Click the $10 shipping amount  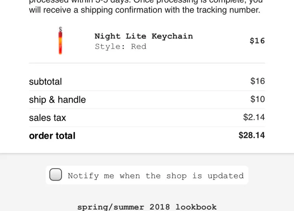pyautogui.click(x=257, y=99)
